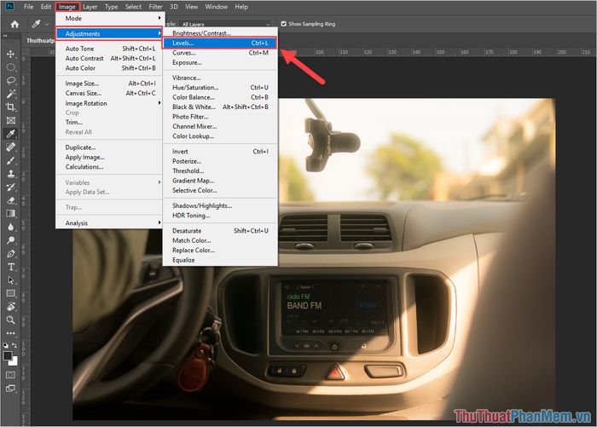
Task: Click Duplicate in Image menu
Action: click(x=109, y=147)
